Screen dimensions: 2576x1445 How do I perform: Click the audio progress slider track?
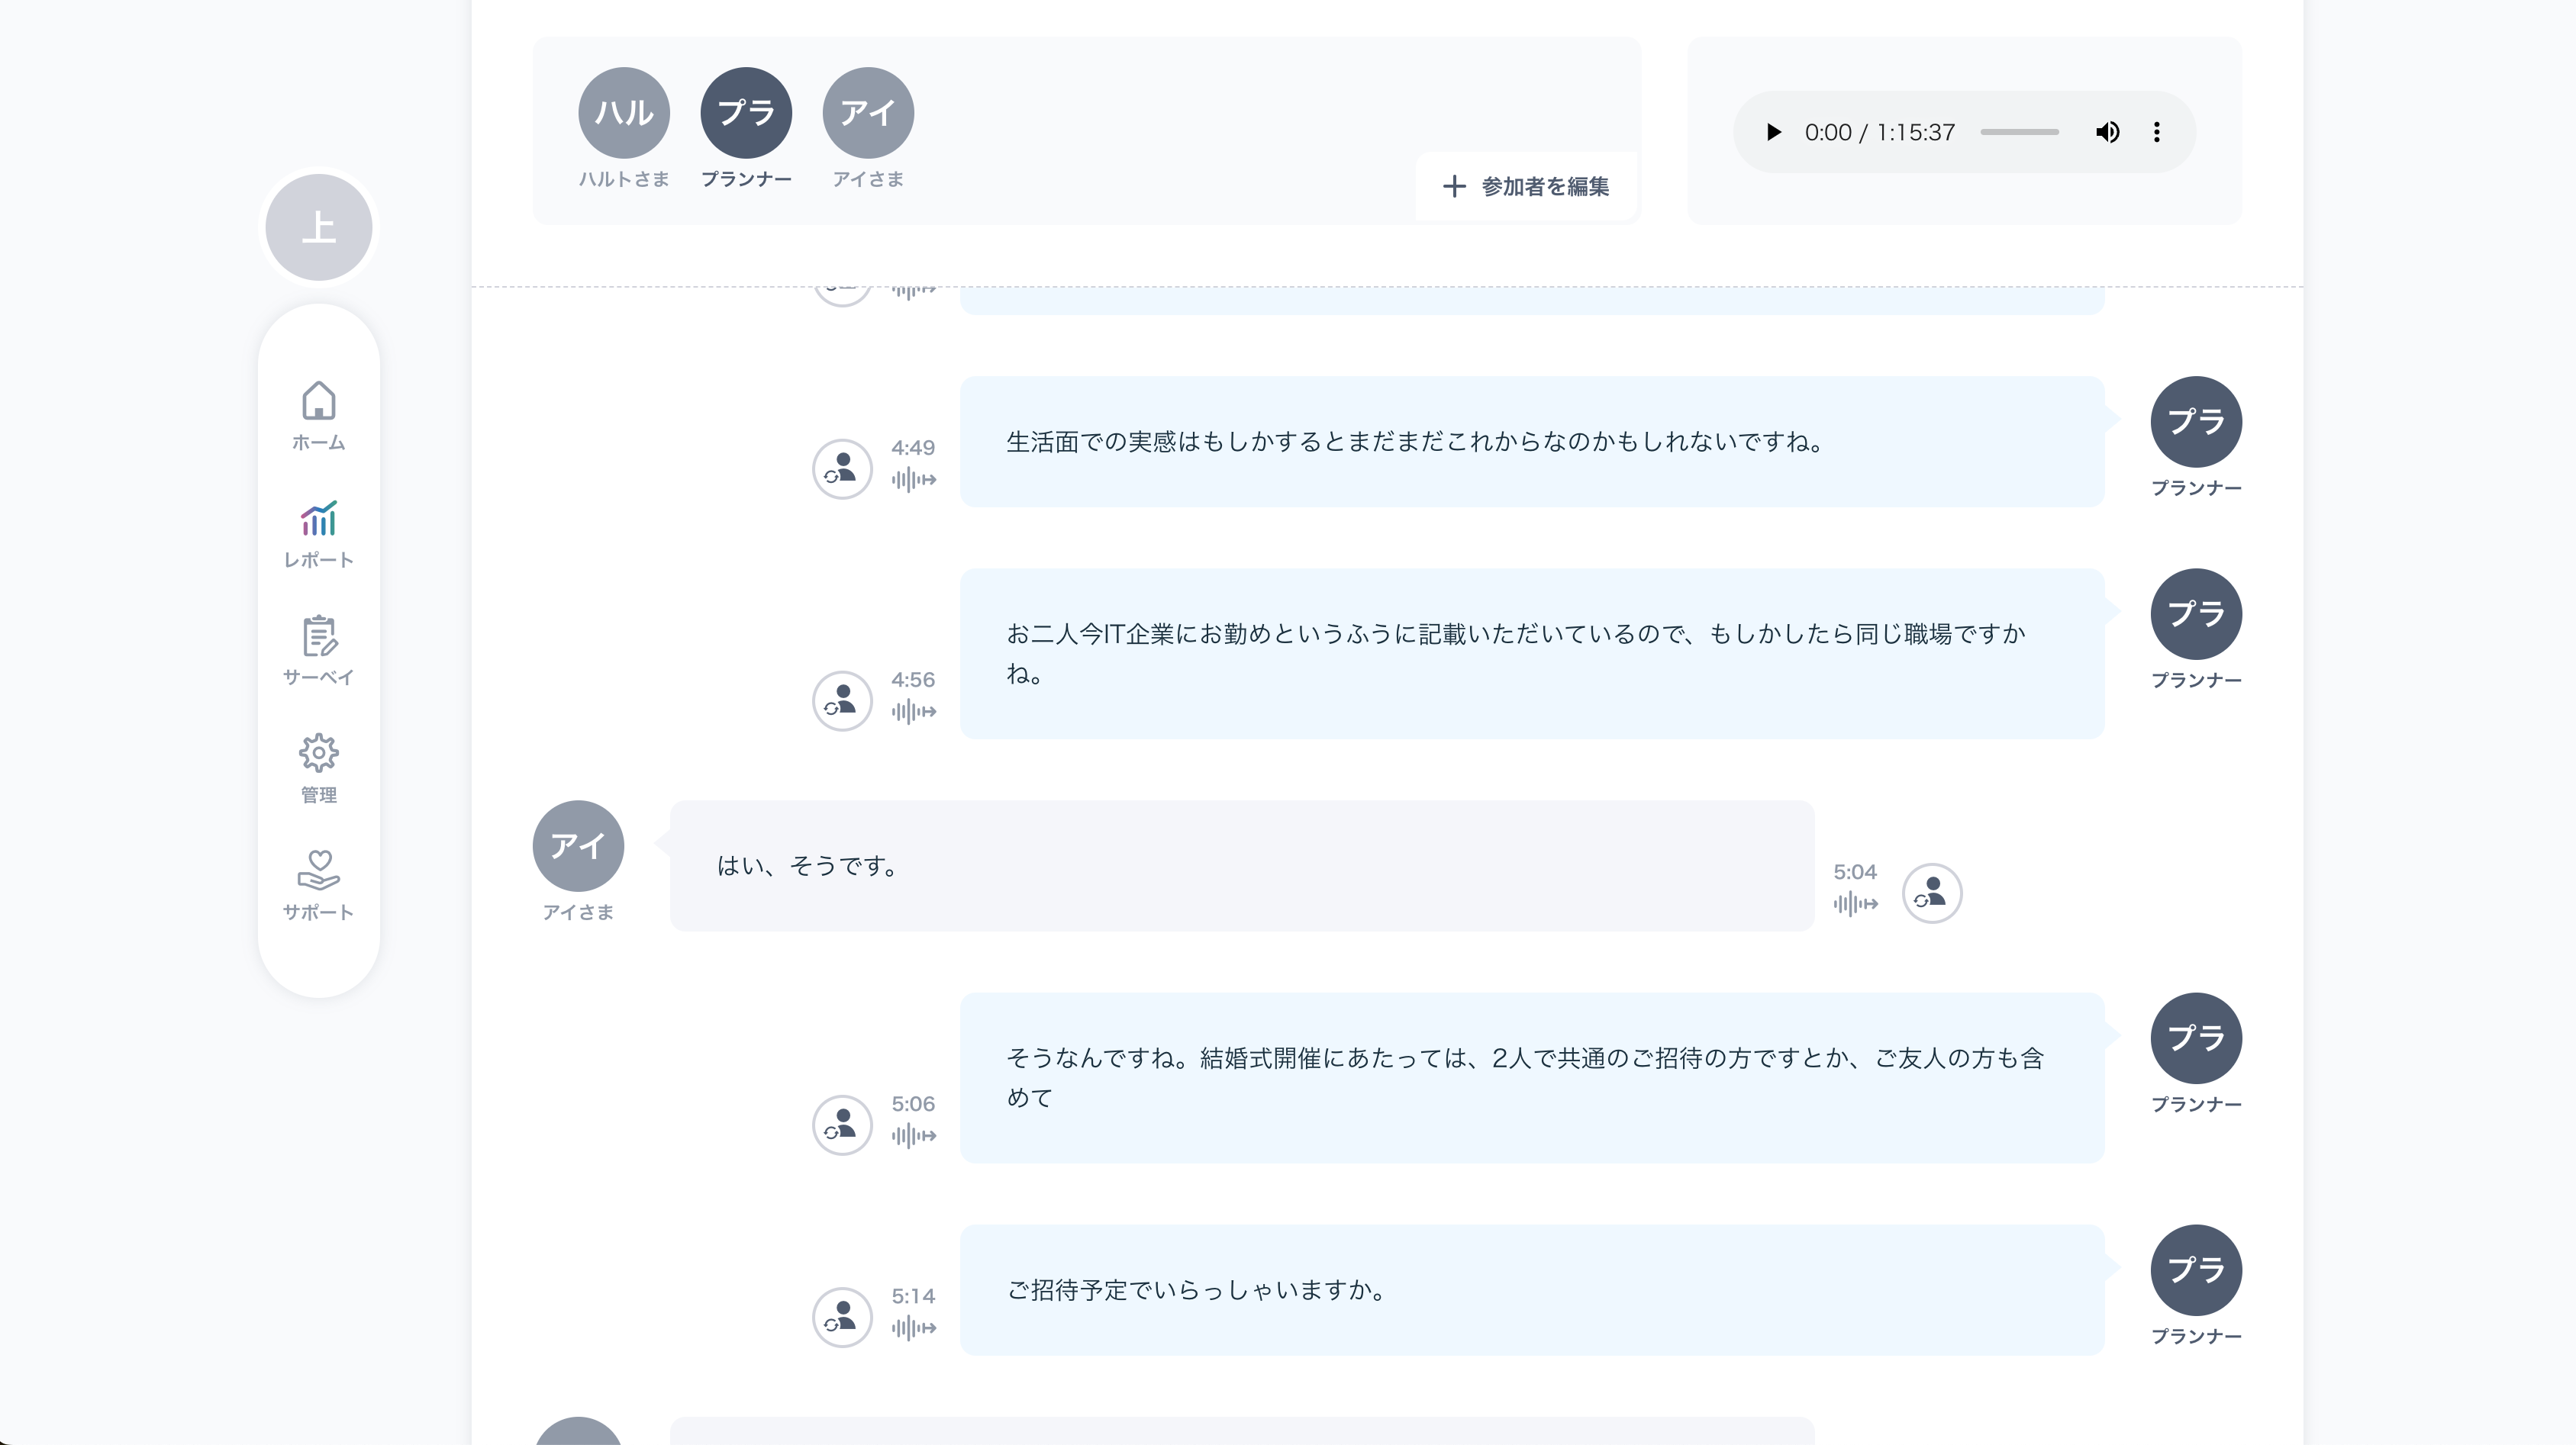2019,132
